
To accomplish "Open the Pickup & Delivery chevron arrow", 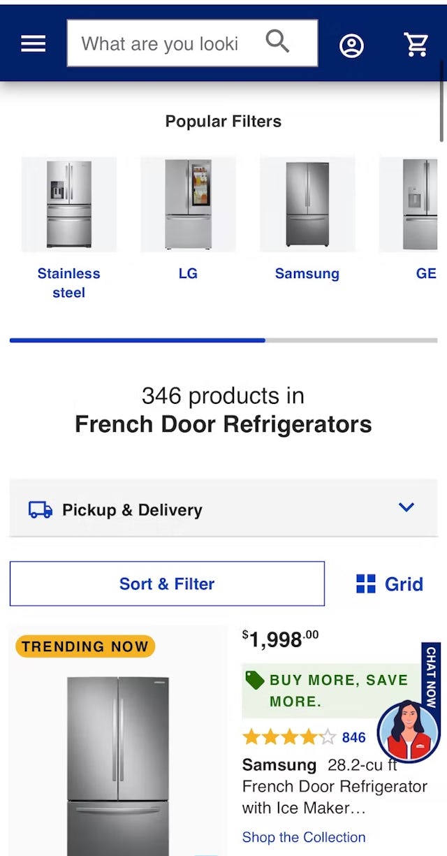I will [406, 507].
